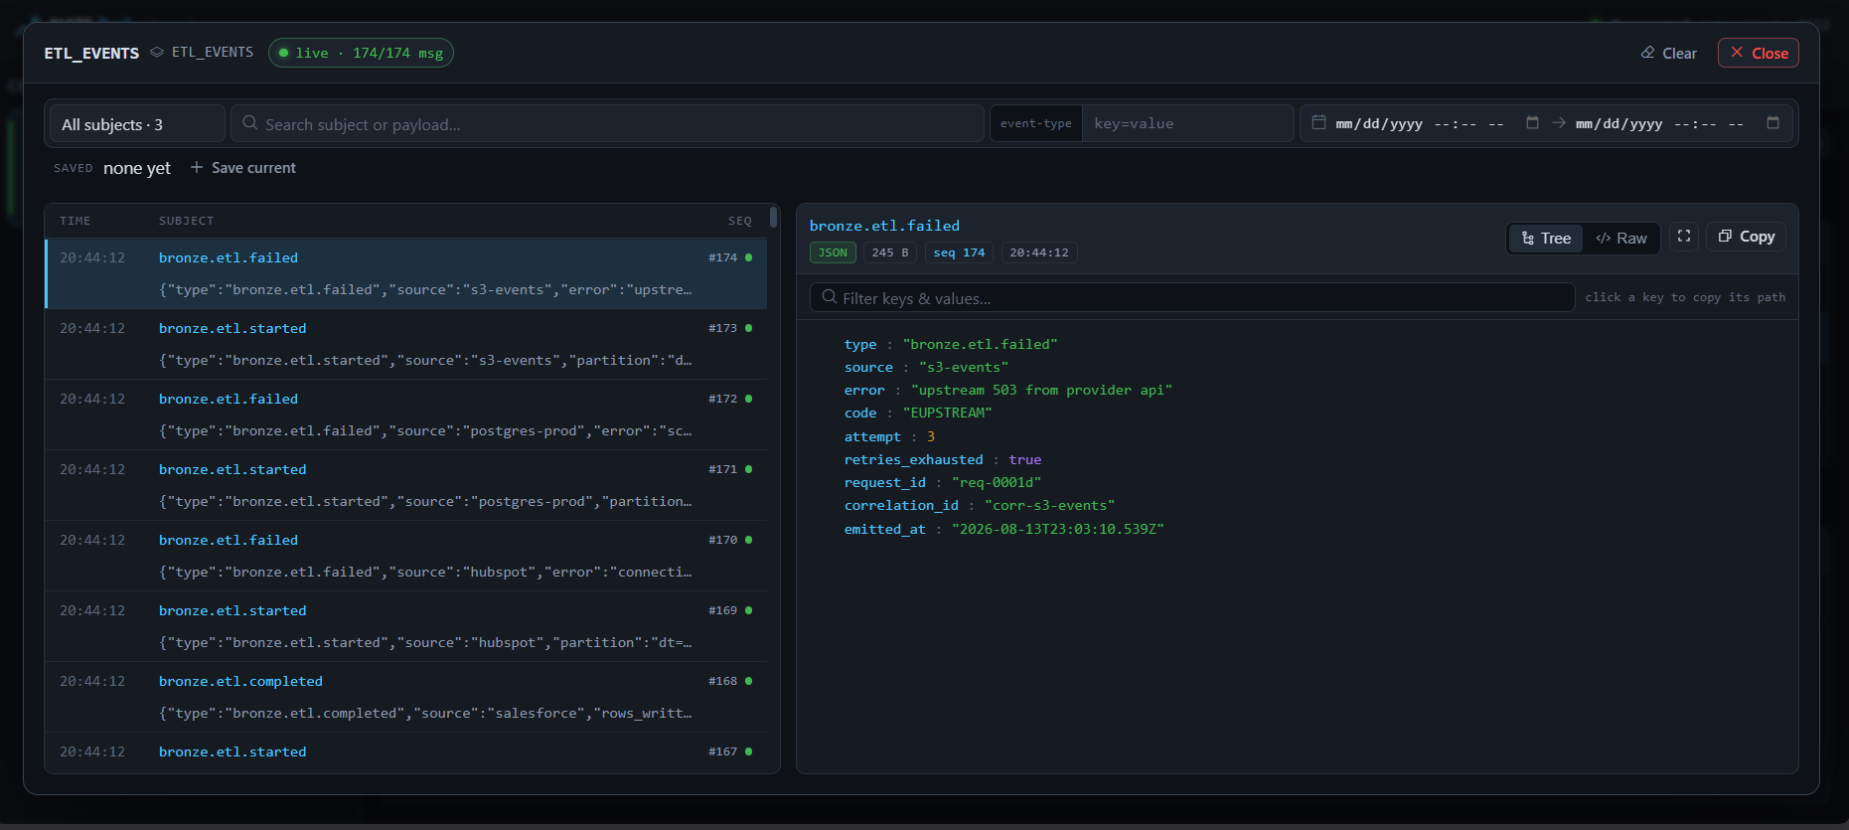The height and width of the screenshot is (830, 1849).
Task: Focus the Search subject or payload field
Action: tap(607, 124)
